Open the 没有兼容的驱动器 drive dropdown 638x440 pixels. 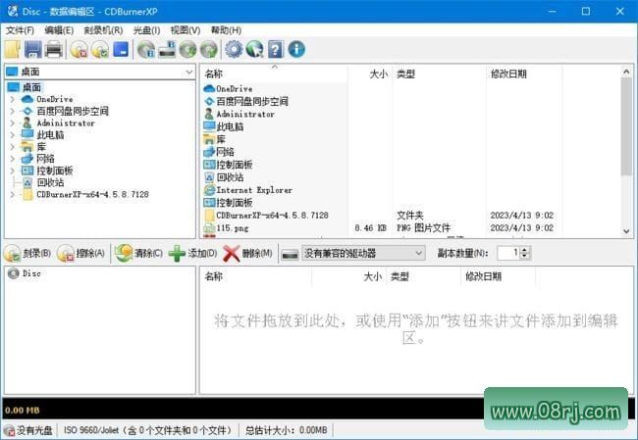click(363, 253)
